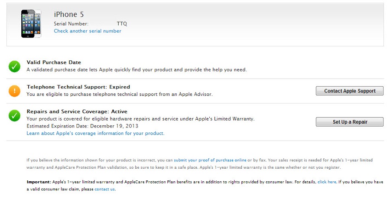Click the Repairs and Service Coverage: Active heading
This screenshot has width=390, height=203.
77,111
